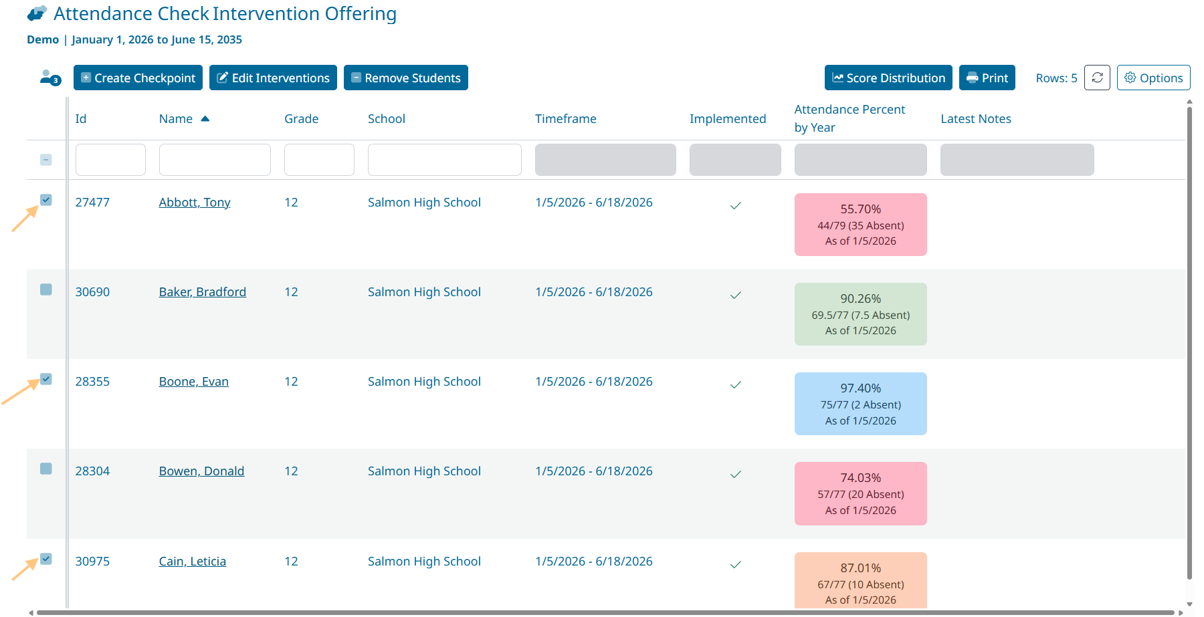The image size is (1204, 617).
Task: Click the cloud logo beside the page title
Action: (x=37, y=13)
